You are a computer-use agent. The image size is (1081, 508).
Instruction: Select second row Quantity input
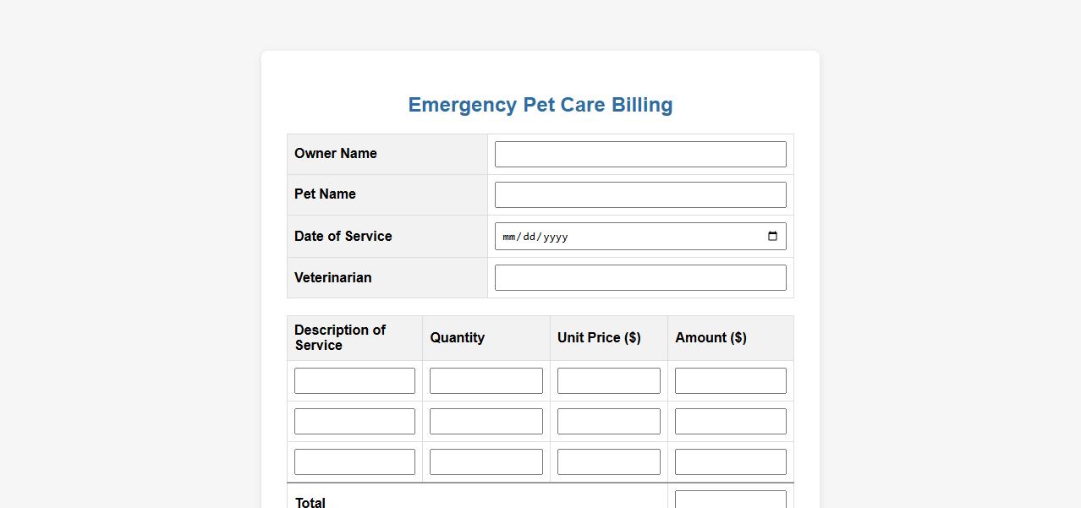486,422
